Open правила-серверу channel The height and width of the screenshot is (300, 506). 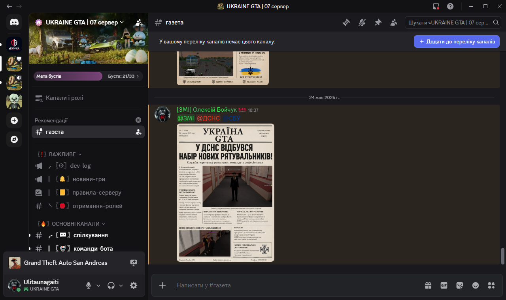coord(88,193)
